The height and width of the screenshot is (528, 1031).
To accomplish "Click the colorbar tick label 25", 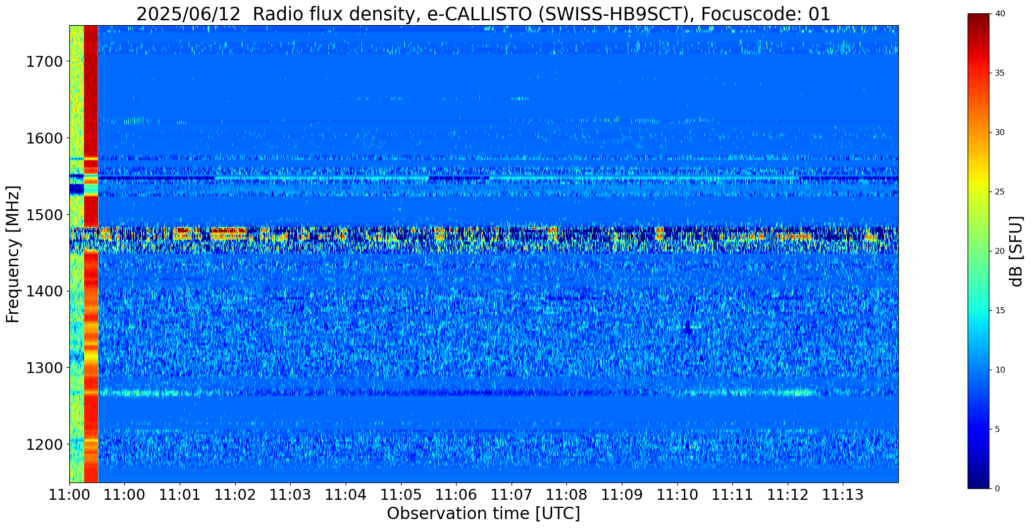I will pos(1000,192).
